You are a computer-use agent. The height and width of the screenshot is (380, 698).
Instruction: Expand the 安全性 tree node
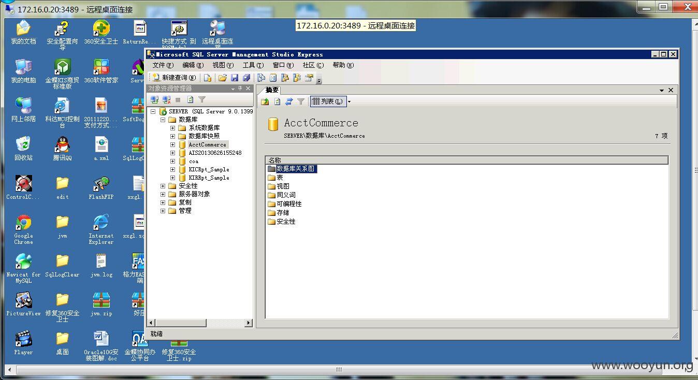point(163,186)
